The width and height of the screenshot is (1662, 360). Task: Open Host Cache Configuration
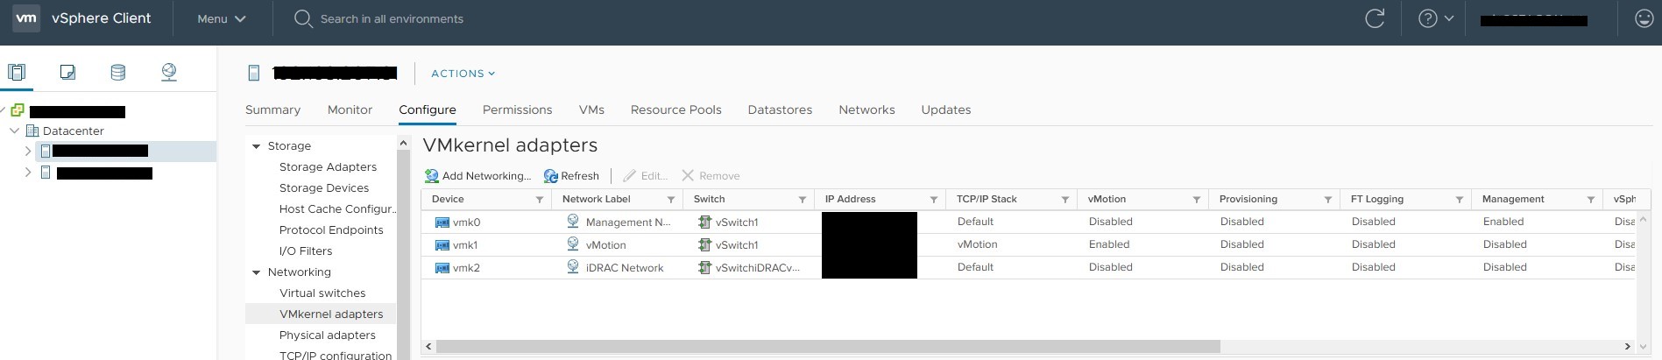(337, 208)
